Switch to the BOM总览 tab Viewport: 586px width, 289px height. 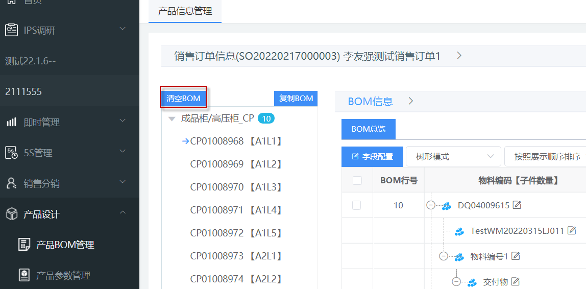368,129
